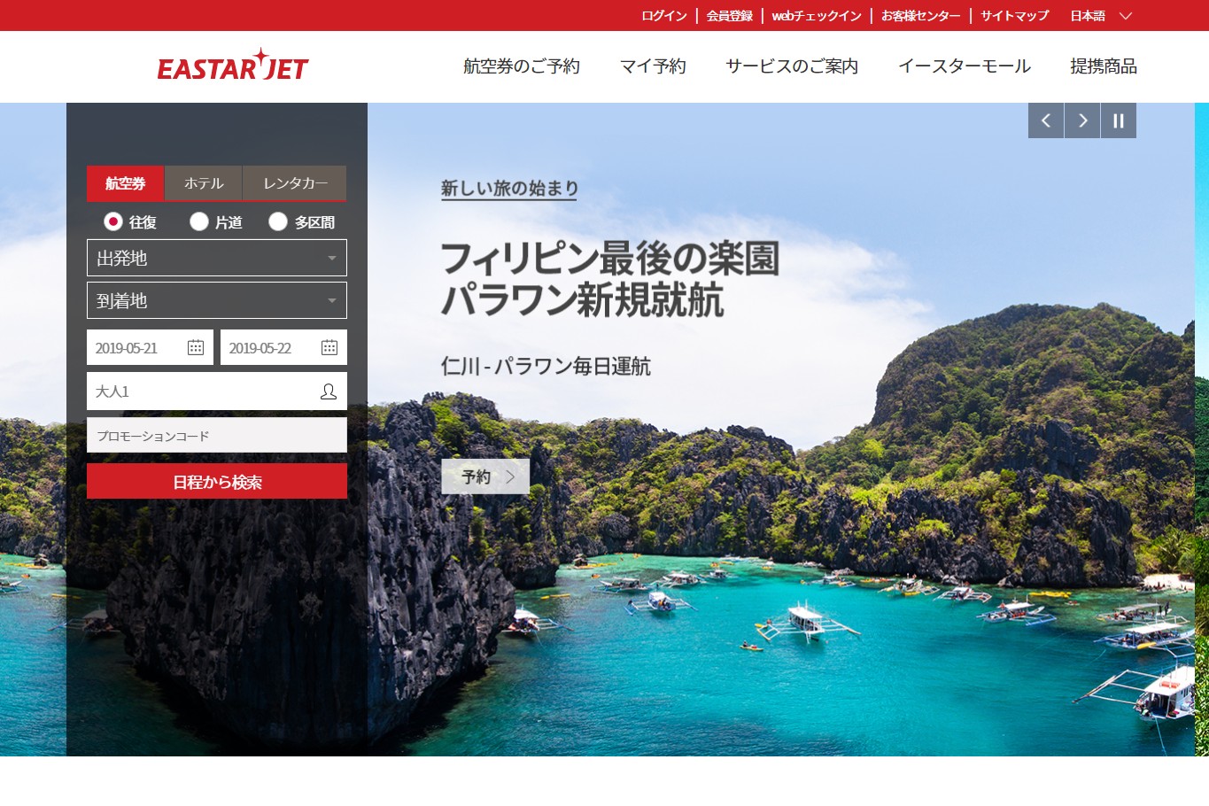Image resolution: width=1209 pixels, height=806 pixels.
Task: Open the お客様センター link
Action: (x=921, y=16)
